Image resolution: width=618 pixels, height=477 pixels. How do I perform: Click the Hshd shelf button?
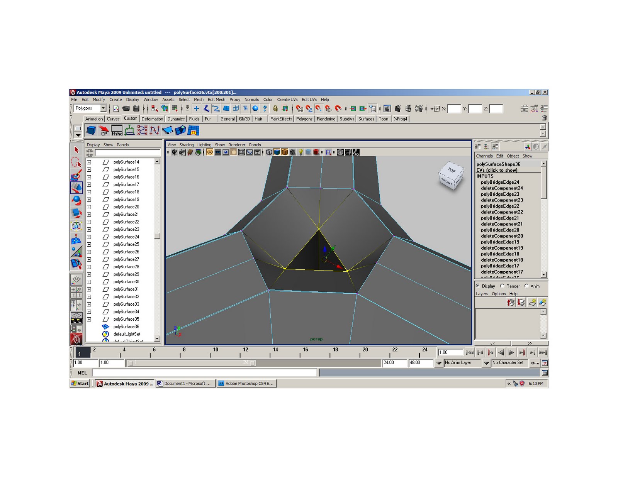tap(117, 130)
